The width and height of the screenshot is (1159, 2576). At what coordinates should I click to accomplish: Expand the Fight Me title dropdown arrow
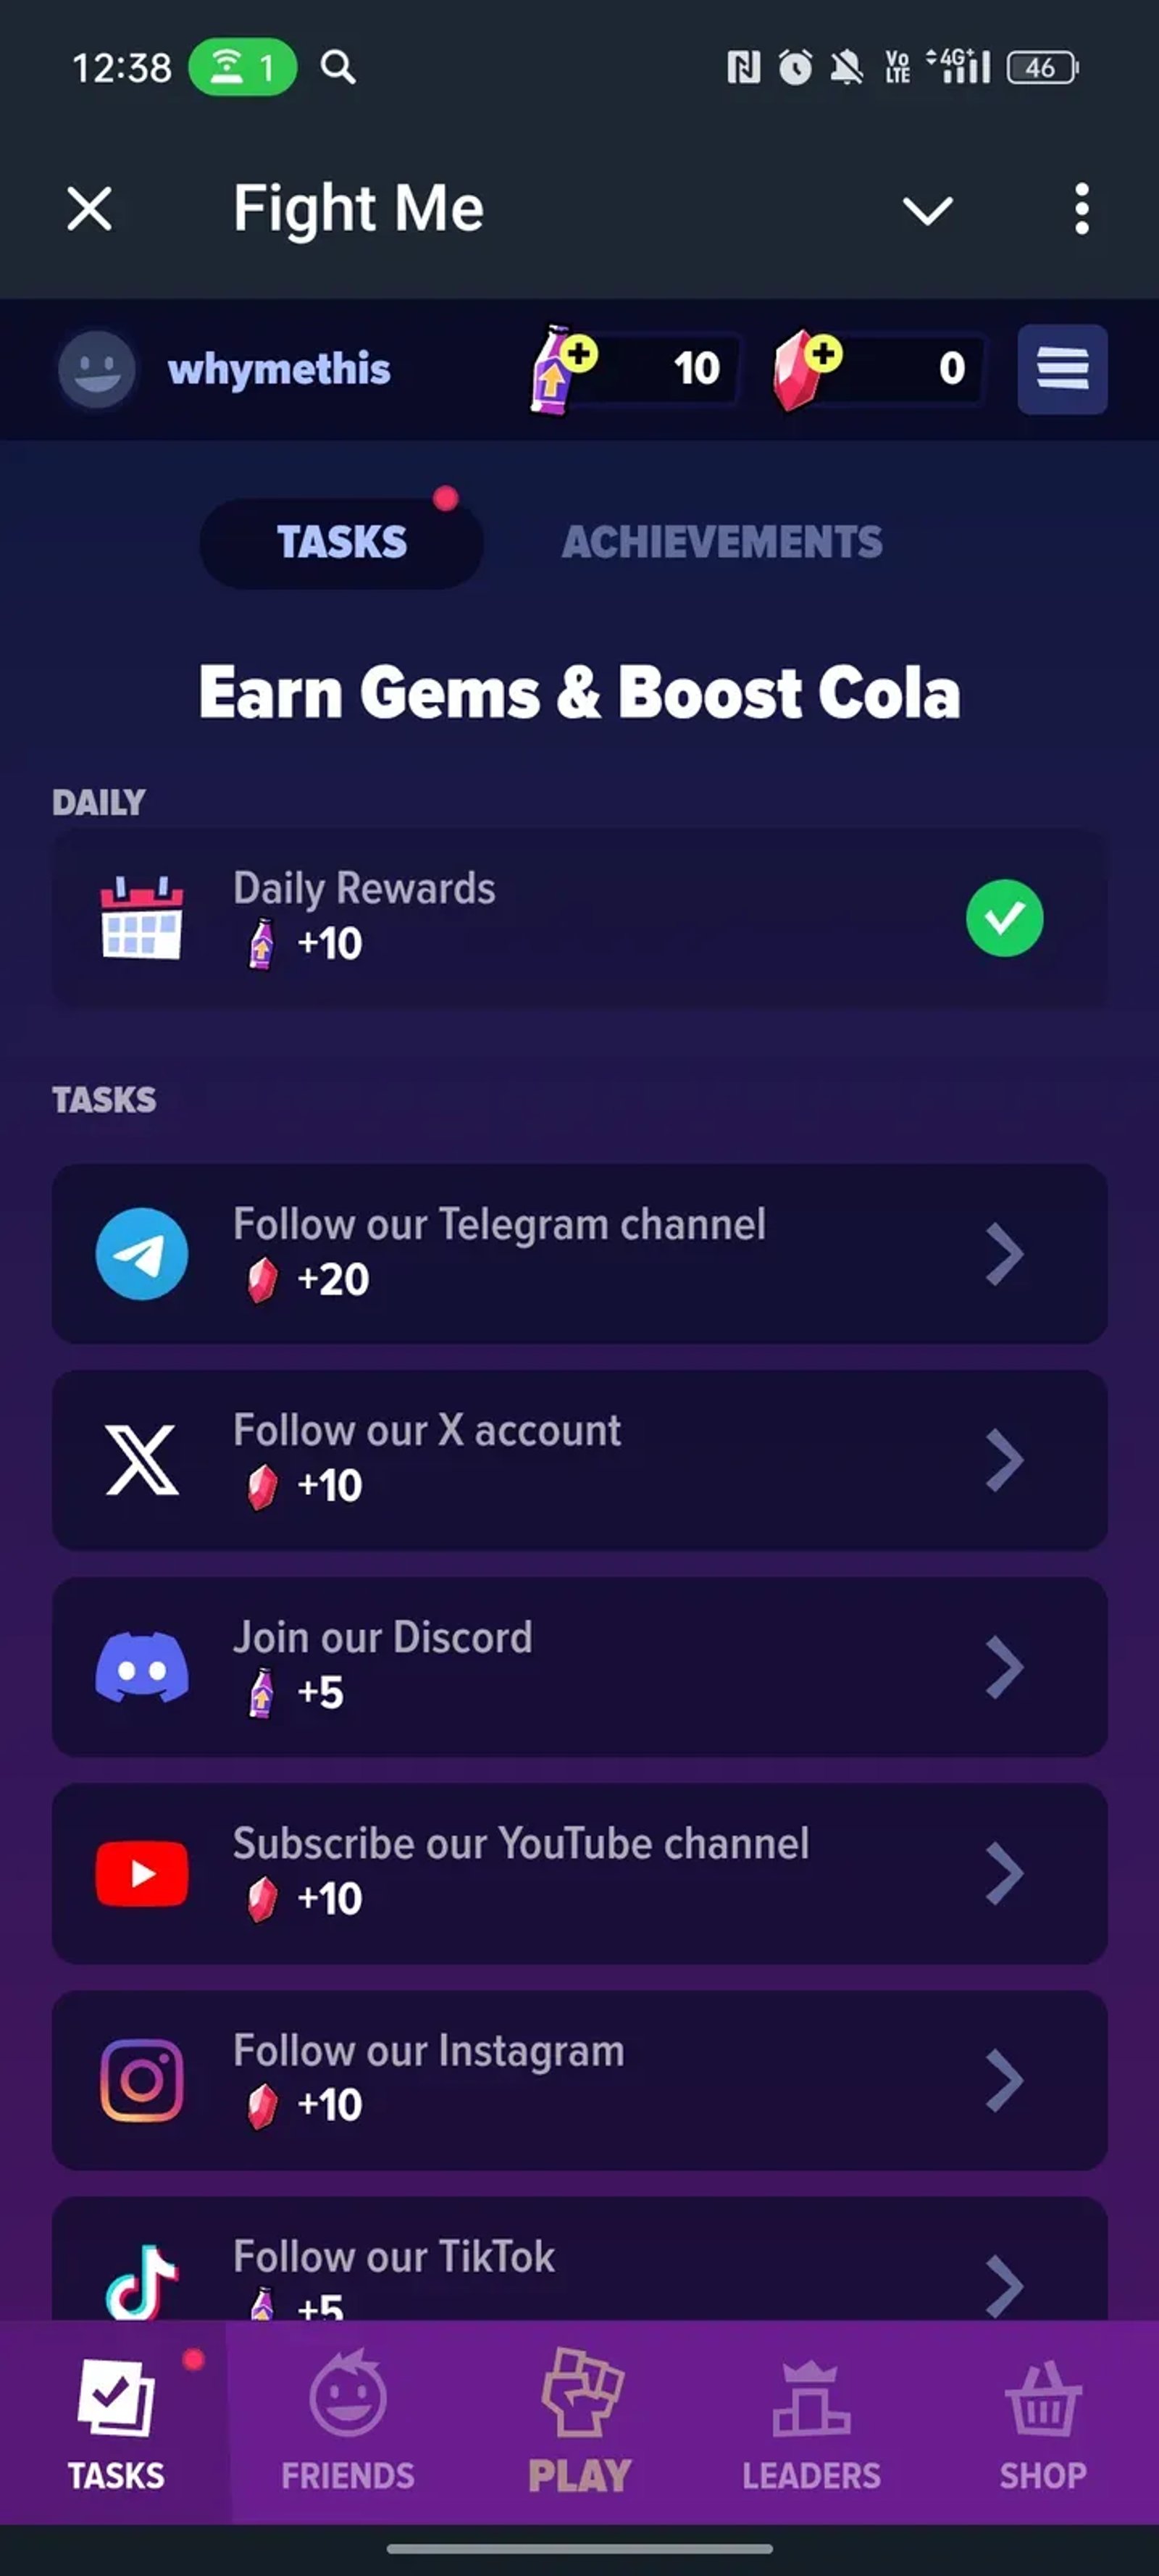[x=927, y=209]
